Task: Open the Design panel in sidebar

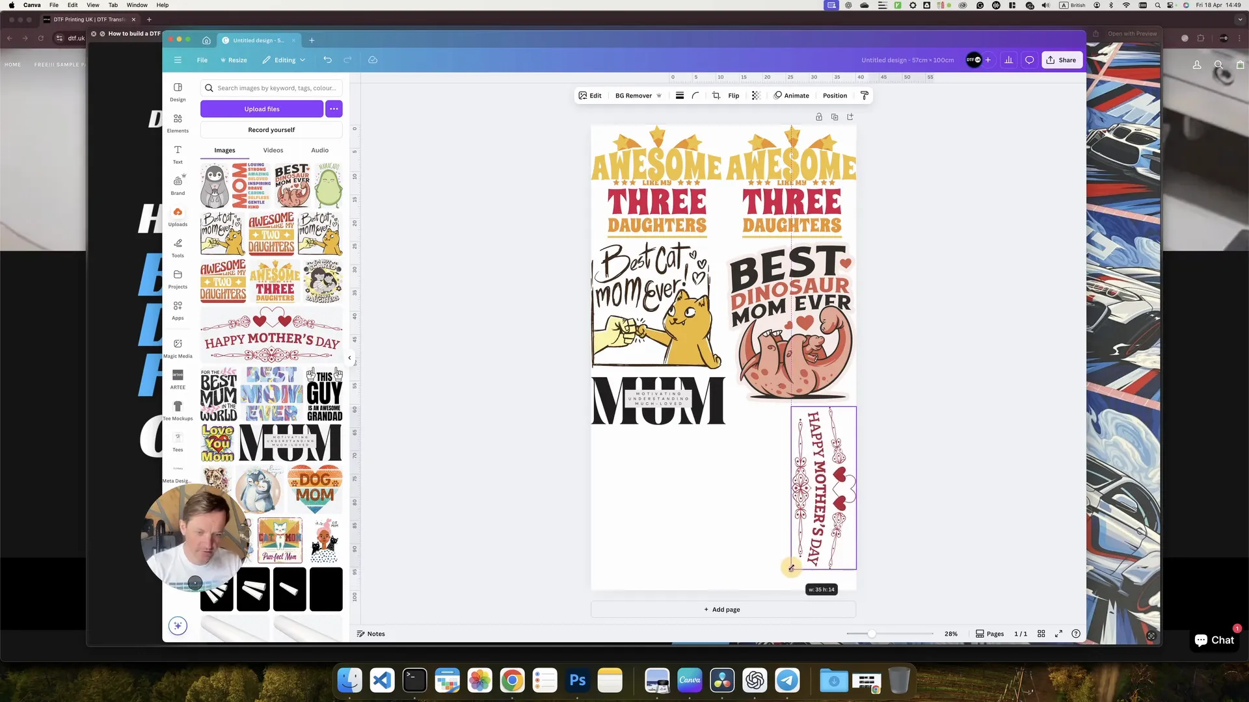Action: pyautogui.click(x=178, y=92)
